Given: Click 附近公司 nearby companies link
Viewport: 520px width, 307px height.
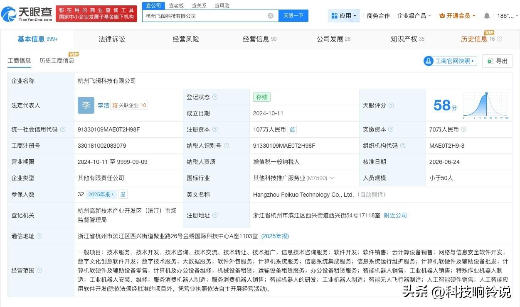Looking at the screenshot, I should click(x=395, y=215).
